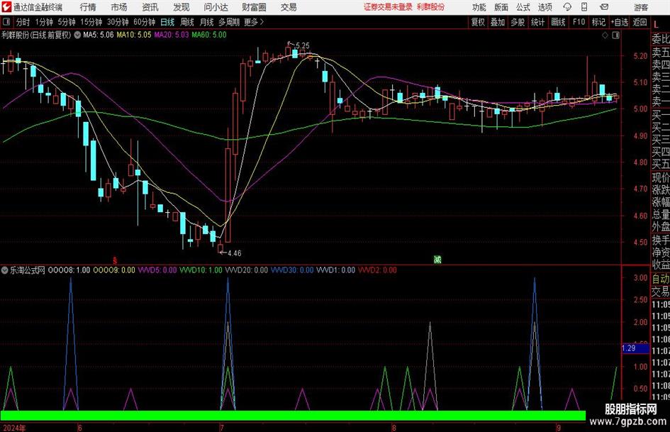Expand the 更多 period options
The width and height of the screenshot is (670, 432).
pos(254,22)
